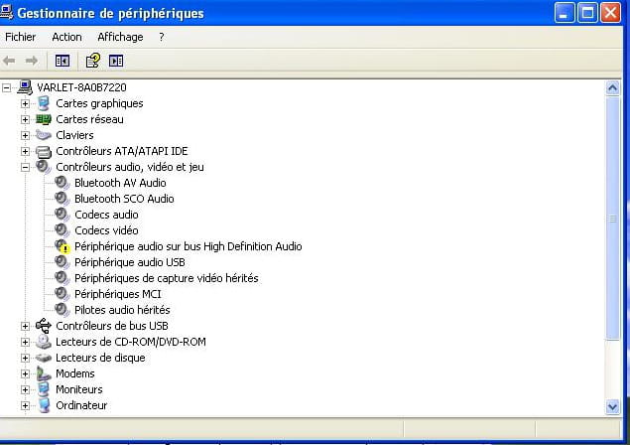Click the VARLET-8A0B7220 computer icon
The height and width of the screenshot is (445, 630).
click(25, 87)
